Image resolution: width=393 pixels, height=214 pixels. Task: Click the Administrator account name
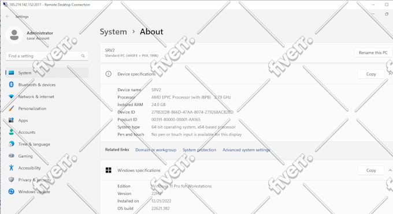coord(40,33)
